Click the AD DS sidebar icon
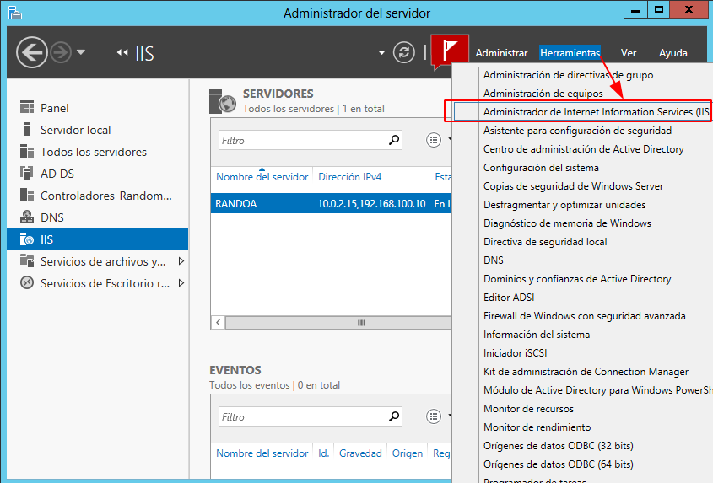The image size is (713, 483). tap(27, 173)
